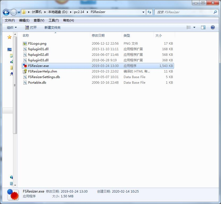Image resolution: width=221 pixels, height=204 pixels.
Task: Click the FSResizer.exe file name
Action: click(x=38, y=66)
